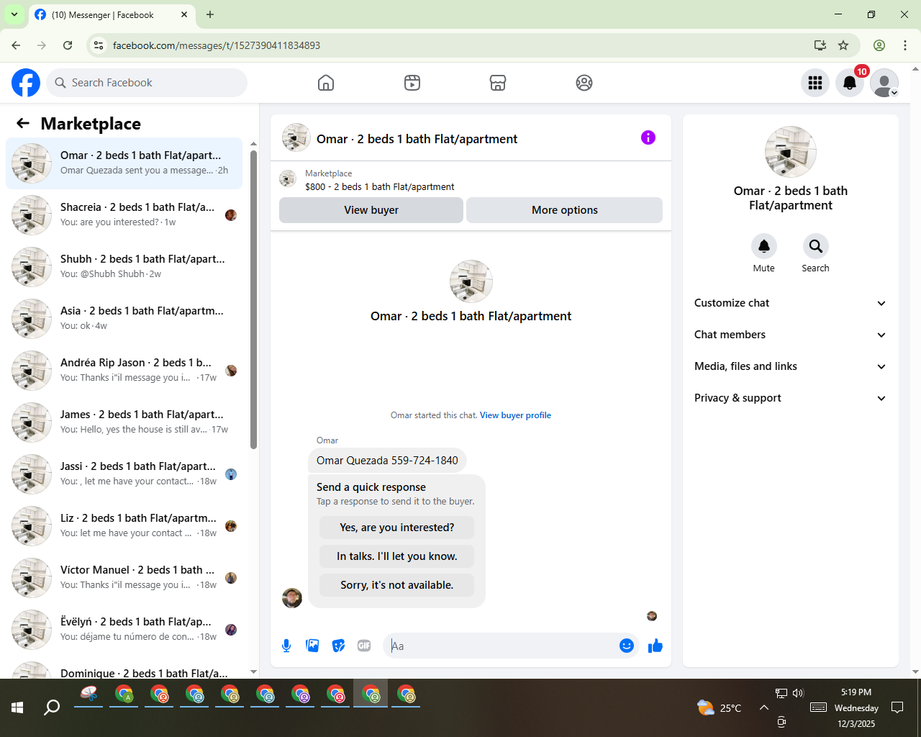Open the Reels video icon

412,83
